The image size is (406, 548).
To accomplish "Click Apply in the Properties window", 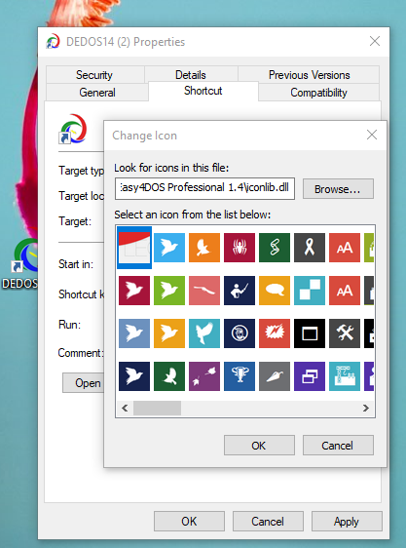I will pos(347,522).
